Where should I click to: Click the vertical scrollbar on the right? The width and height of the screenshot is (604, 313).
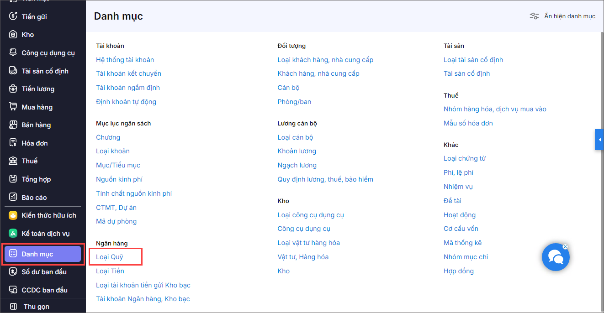coord(601,171)
